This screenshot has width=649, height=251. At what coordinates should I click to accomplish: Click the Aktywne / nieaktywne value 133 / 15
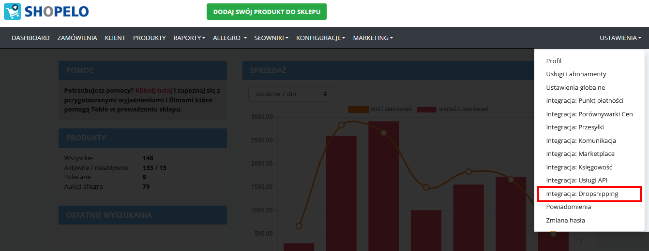tap(154, 167)
